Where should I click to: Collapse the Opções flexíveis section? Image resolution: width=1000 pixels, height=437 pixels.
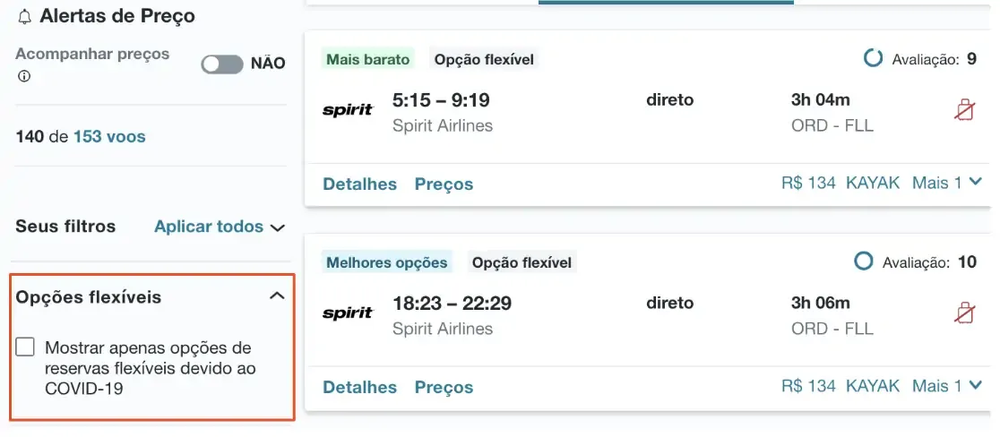click(x=277, y=296)
